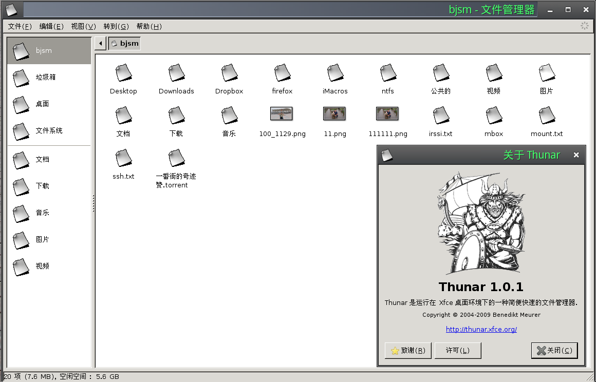
Task: Select the iMacros folder icon
Action: point(335,72)
